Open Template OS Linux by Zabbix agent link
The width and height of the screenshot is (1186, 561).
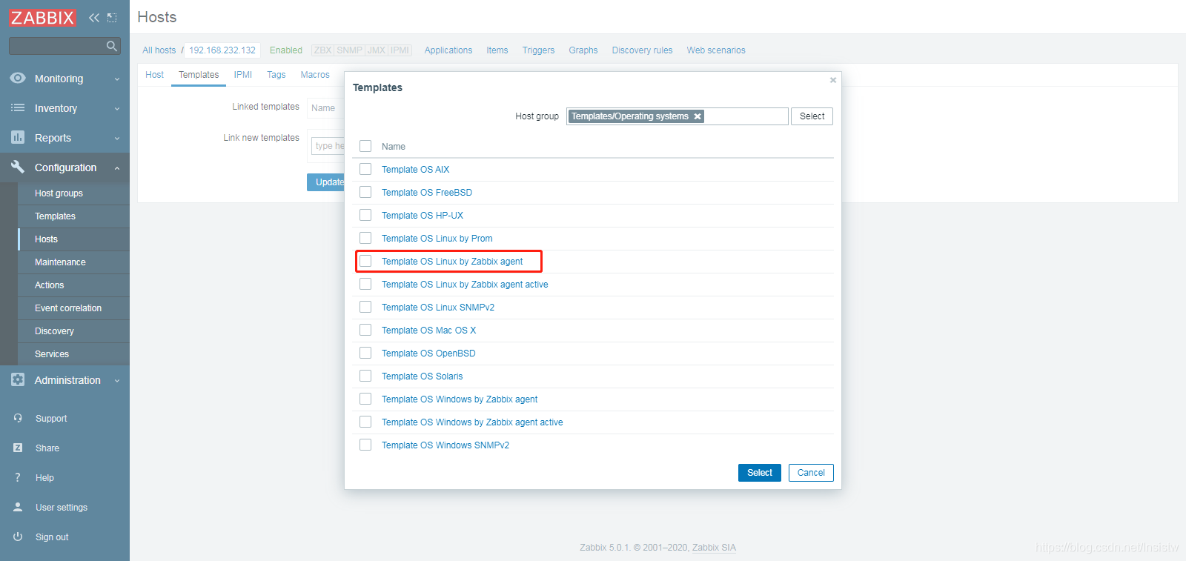452,262
